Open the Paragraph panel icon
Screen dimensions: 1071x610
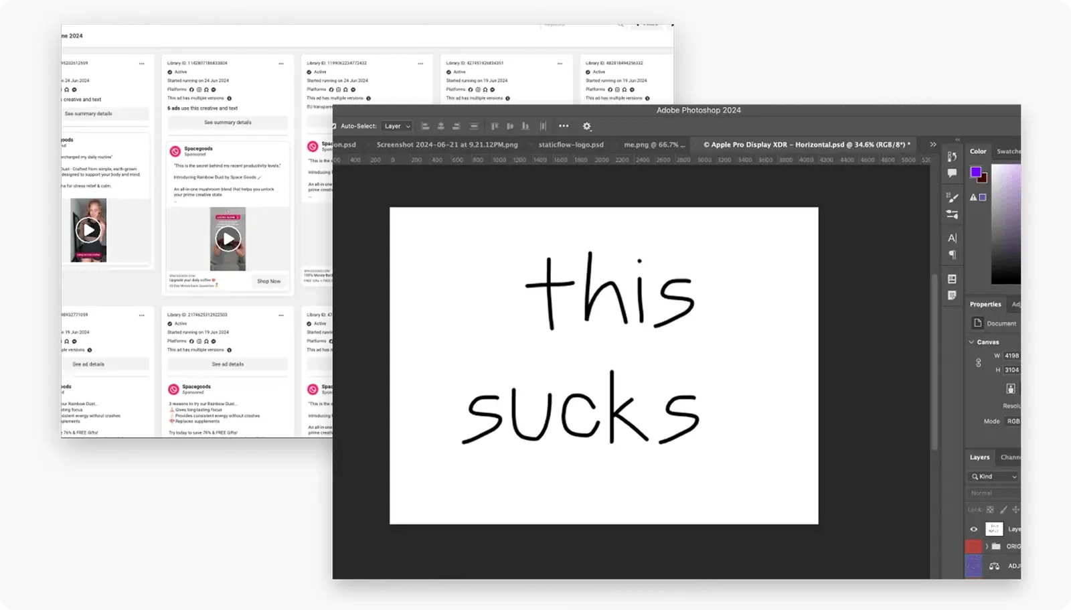click(952, 254)
